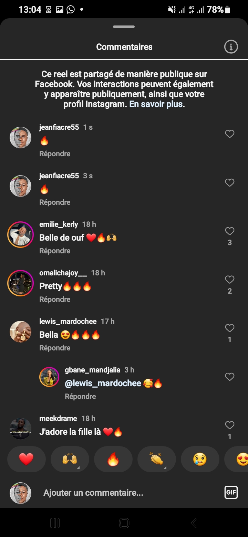Send the fire emoji quick reaction
Screen dimensions: 248x537
point(113,459)
